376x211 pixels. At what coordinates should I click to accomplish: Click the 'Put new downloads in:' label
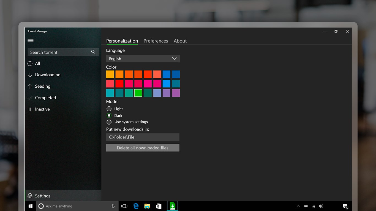coord(128,129)
